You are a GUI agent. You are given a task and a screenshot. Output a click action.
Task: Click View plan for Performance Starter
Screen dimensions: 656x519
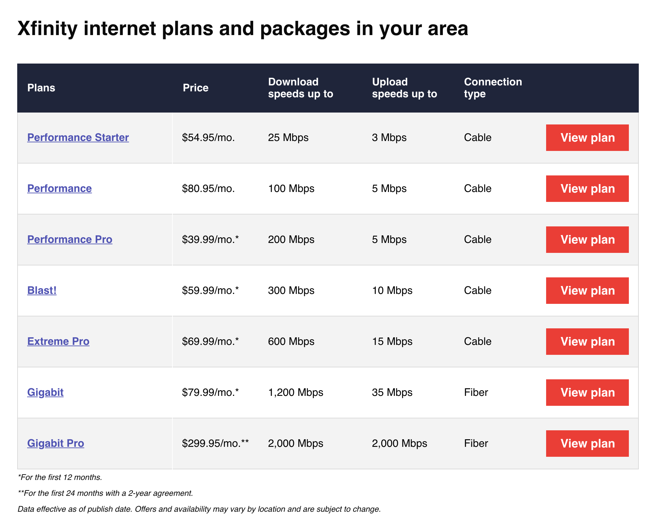click(588, 136)
